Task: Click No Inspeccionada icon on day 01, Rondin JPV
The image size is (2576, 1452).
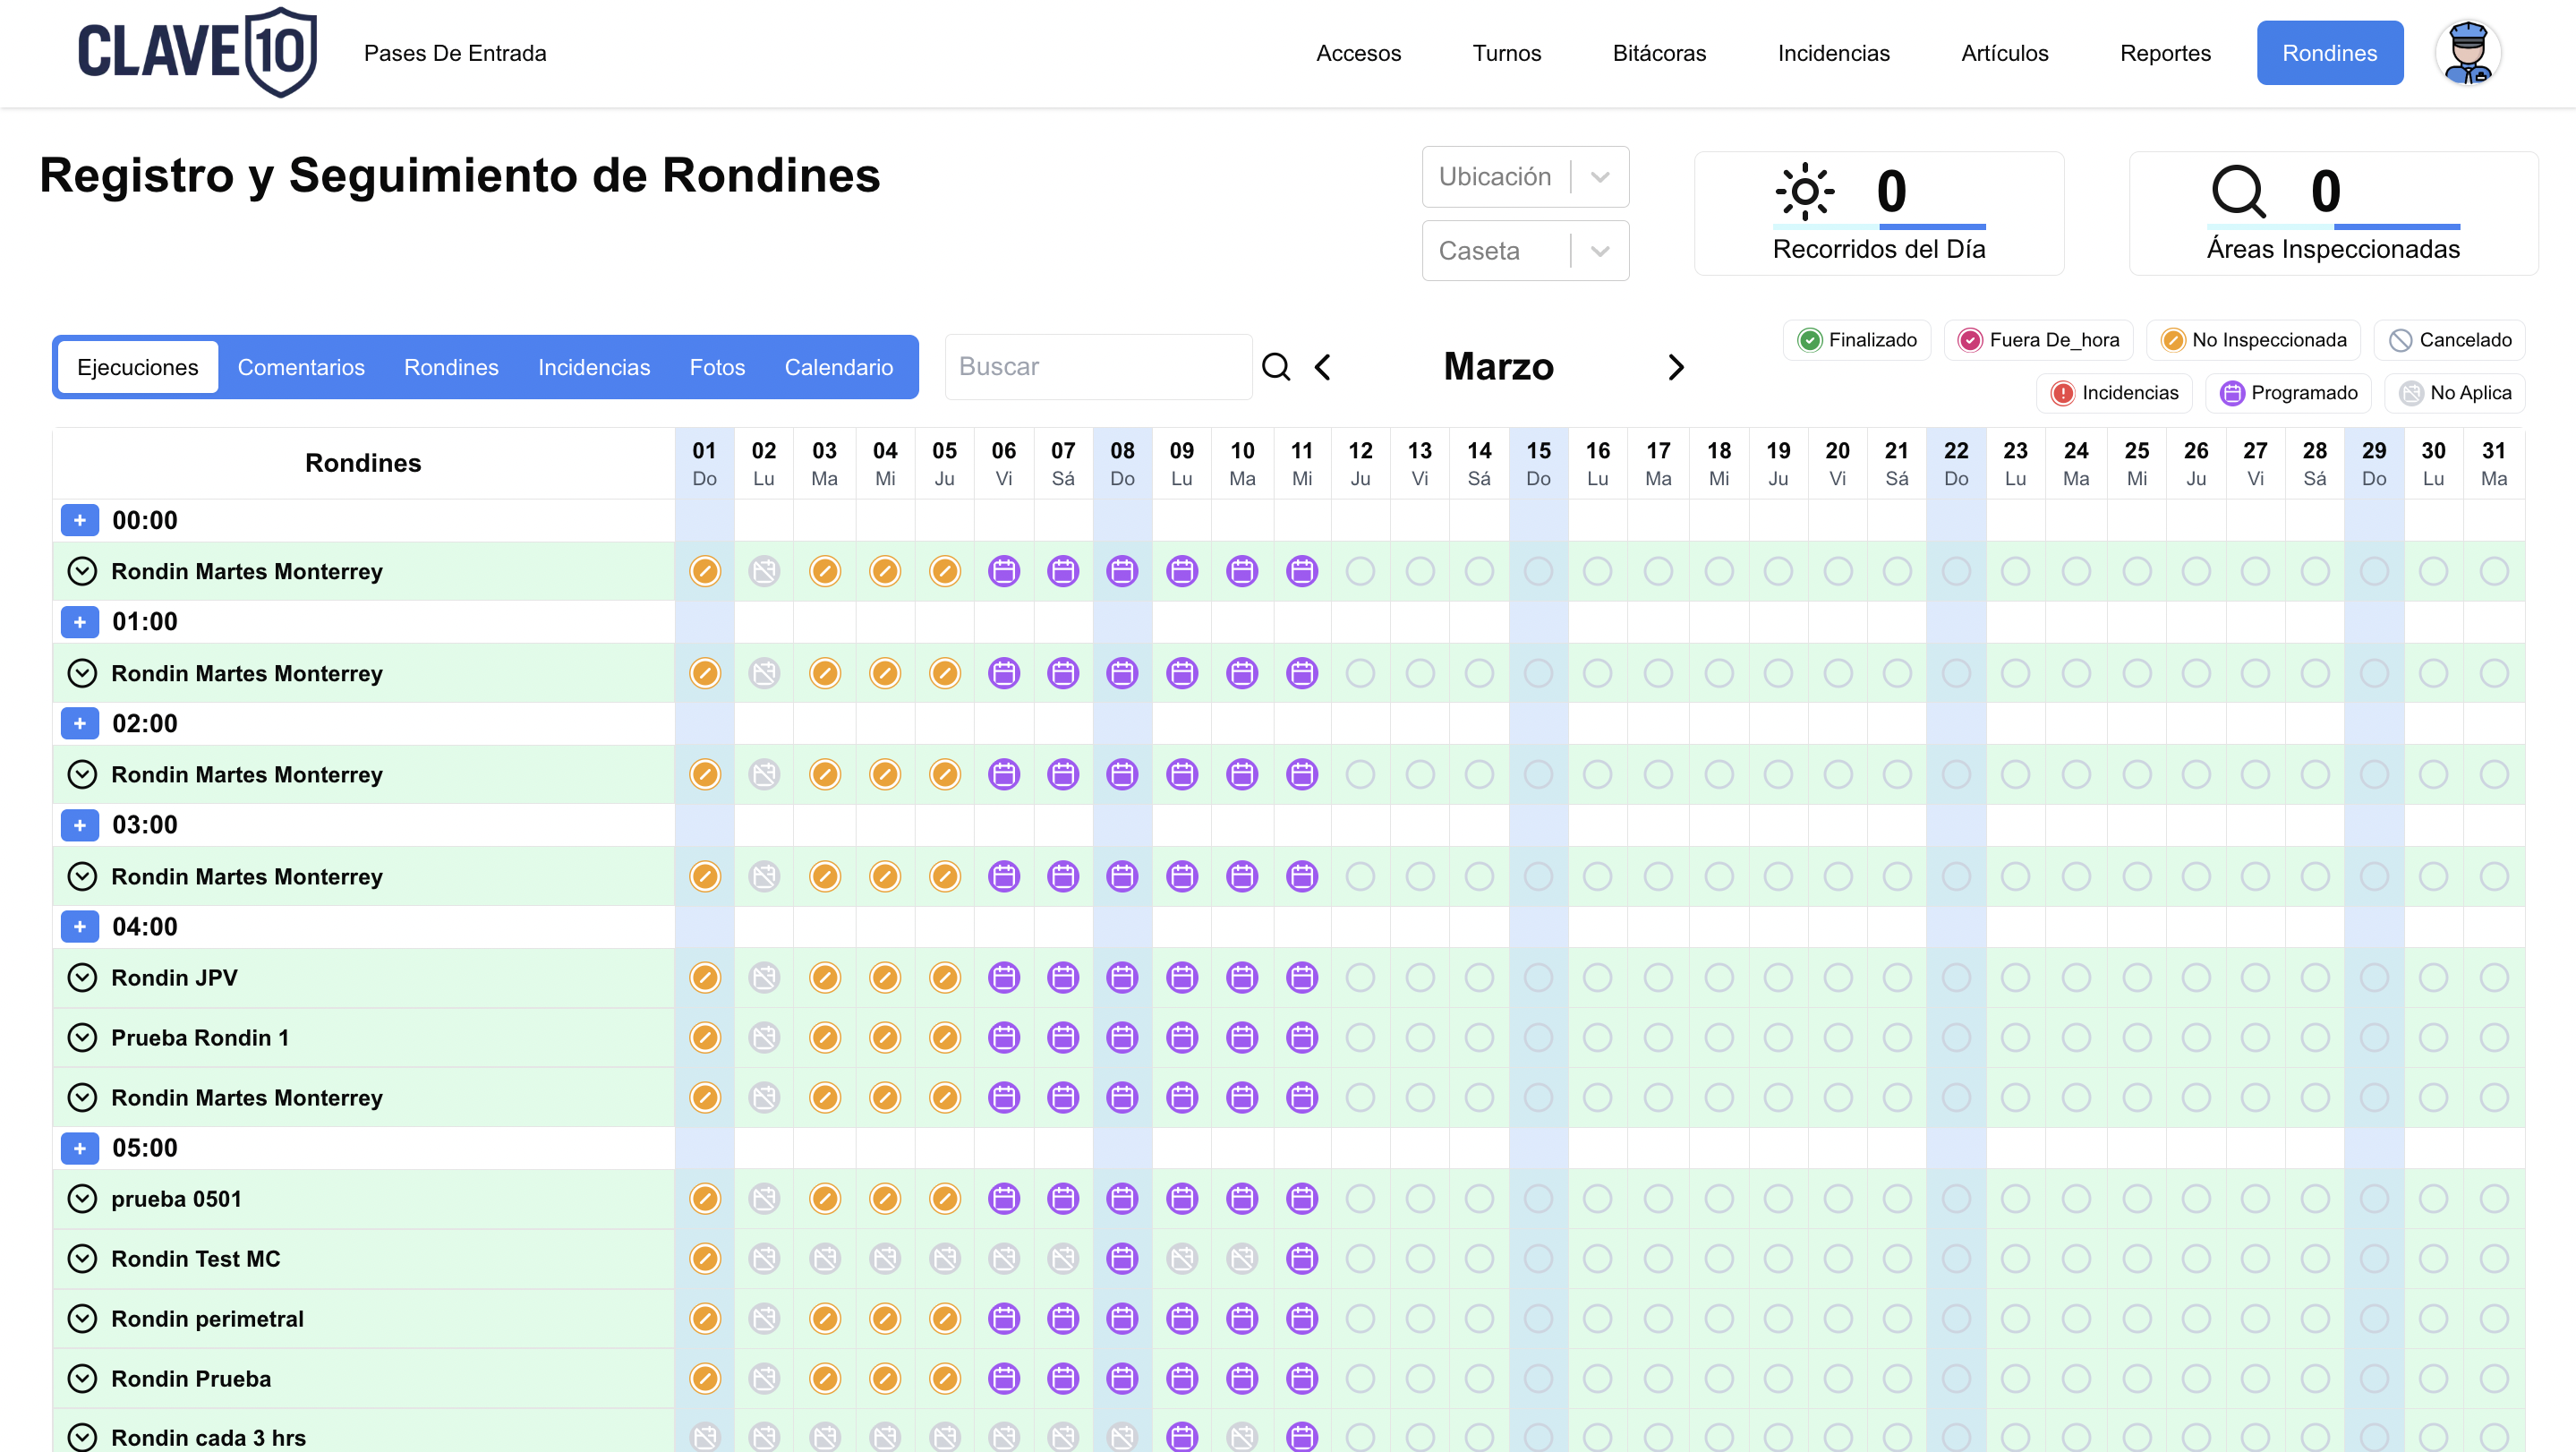Action: click(x=705, y=977)
